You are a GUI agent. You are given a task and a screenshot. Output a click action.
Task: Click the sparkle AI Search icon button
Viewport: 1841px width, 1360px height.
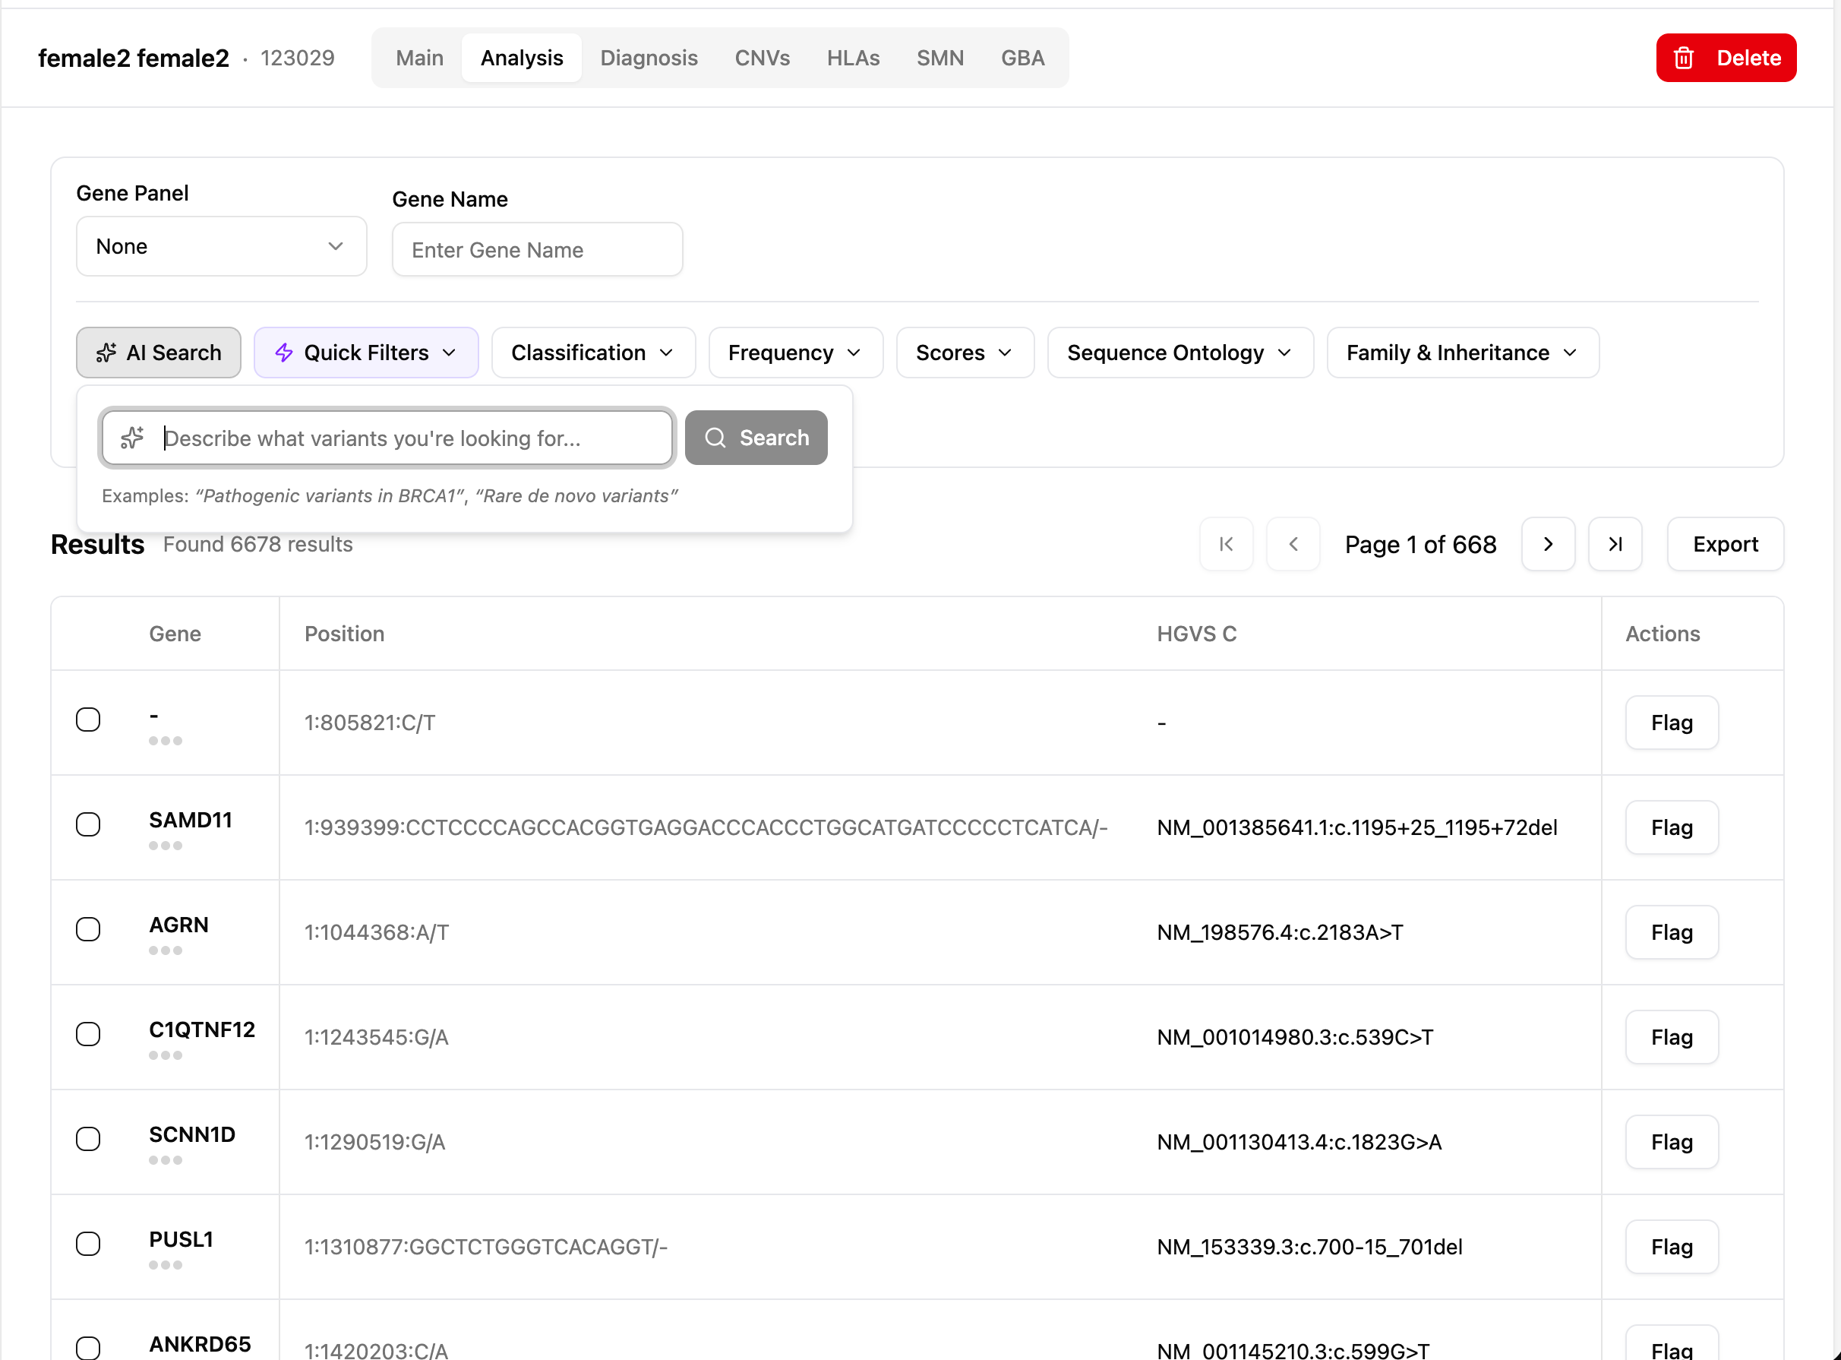pyautogui.click(x=107, y=353)
